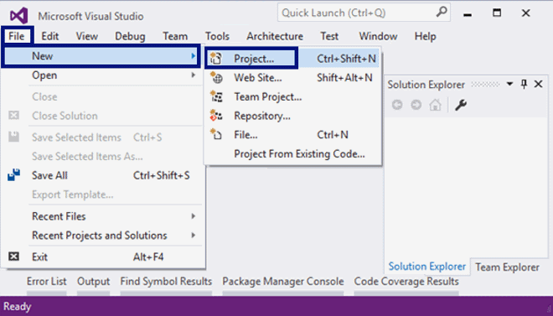Toggle the Solution Explorer auto-hide pin

[x=524, y=84]
